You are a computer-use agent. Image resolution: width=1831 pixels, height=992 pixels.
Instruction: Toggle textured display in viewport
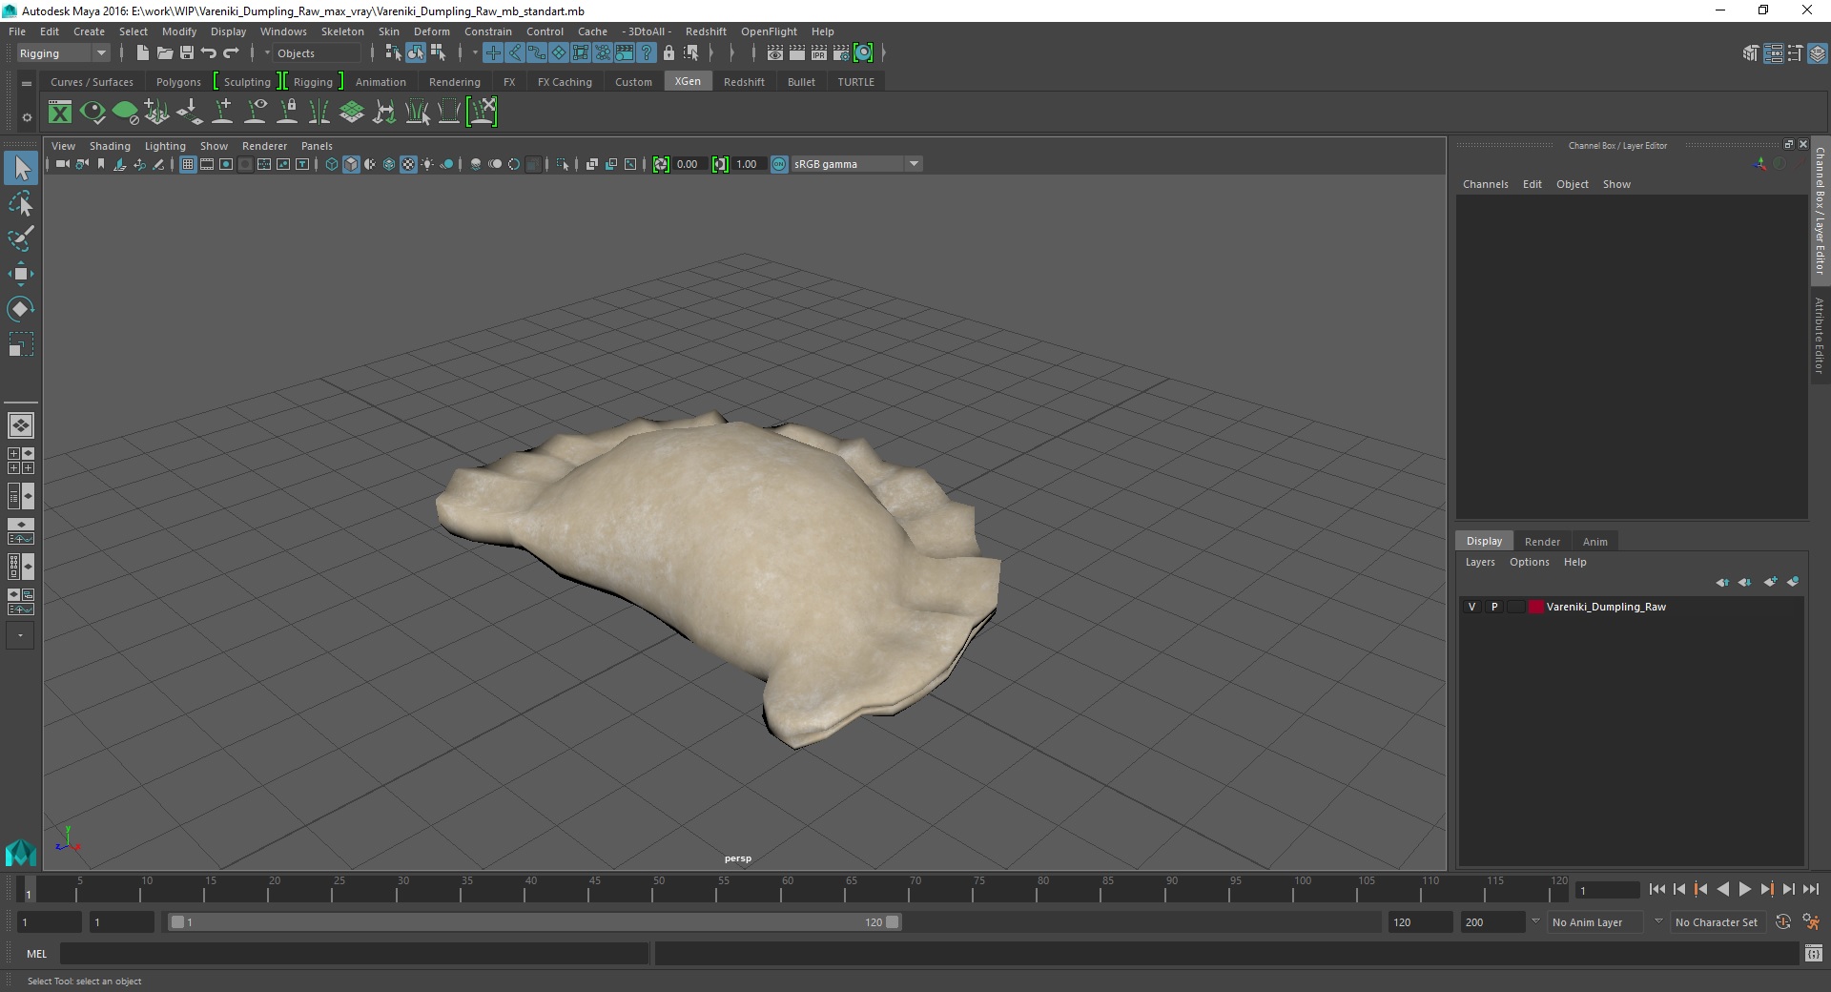[408, 164]
